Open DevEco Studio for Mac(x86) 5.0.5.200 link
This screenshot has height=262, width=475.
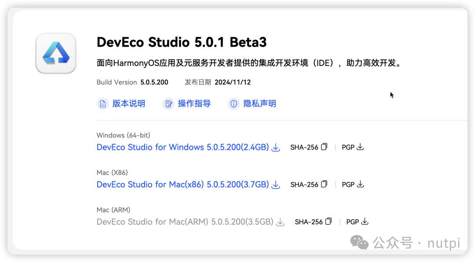pyautogui.click(x=183, y=185)
